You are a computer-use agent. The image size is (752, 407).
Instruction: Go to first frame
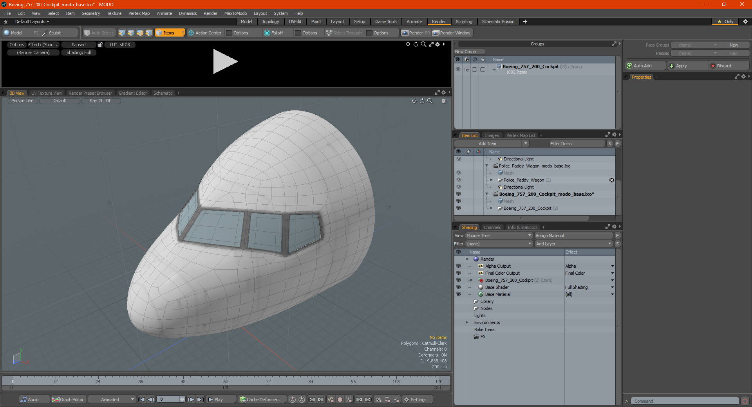[142, 400]
